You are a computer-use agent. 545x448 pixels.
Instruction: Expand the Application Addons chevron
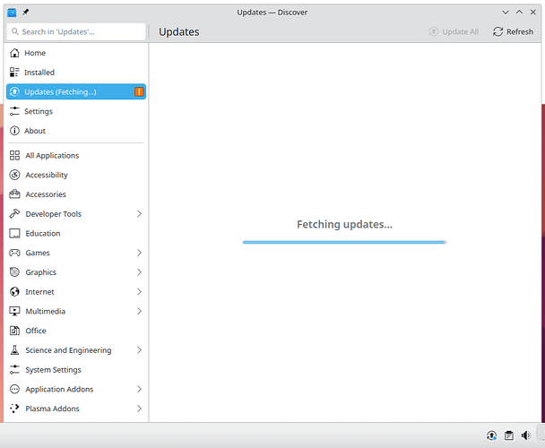point(139,389)
